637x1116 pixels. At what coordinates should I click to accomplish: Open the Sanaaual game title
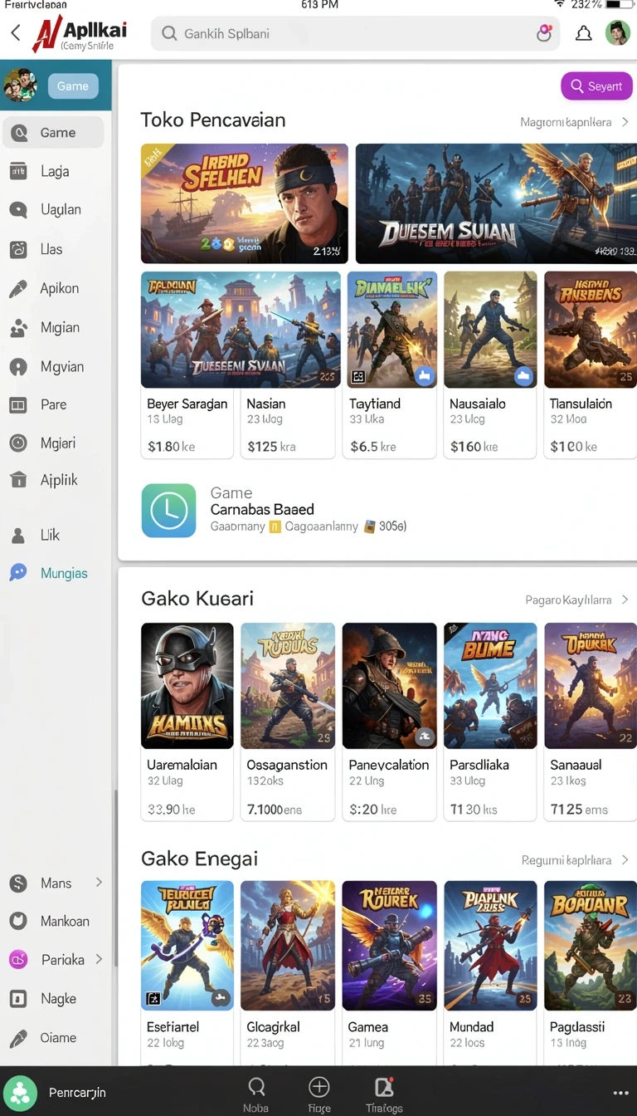(576, 765)
